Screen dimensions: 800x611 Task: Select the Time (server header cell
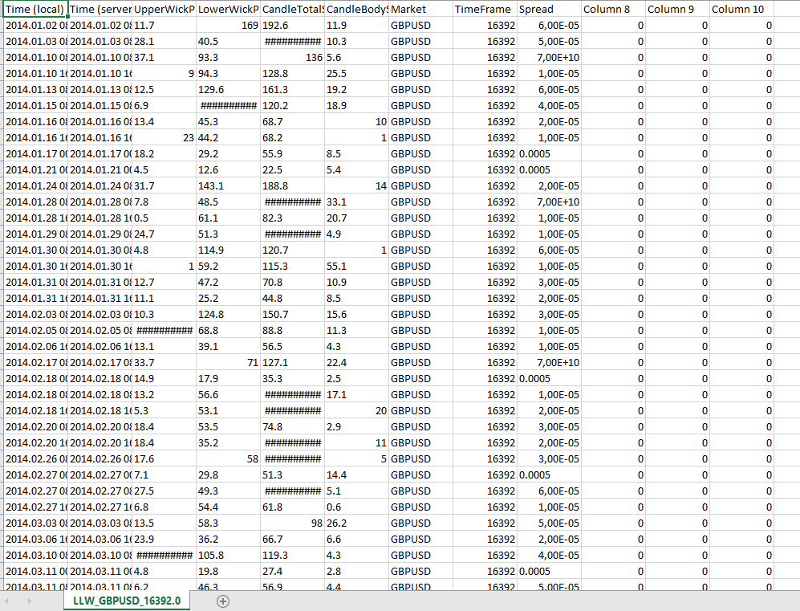click(x=100, y=9)
